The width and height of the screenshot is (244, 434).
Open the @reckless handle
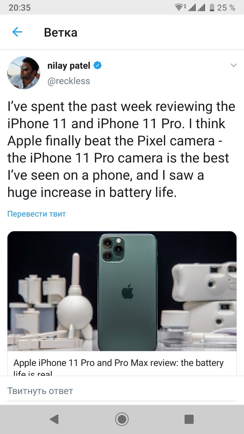69,81
